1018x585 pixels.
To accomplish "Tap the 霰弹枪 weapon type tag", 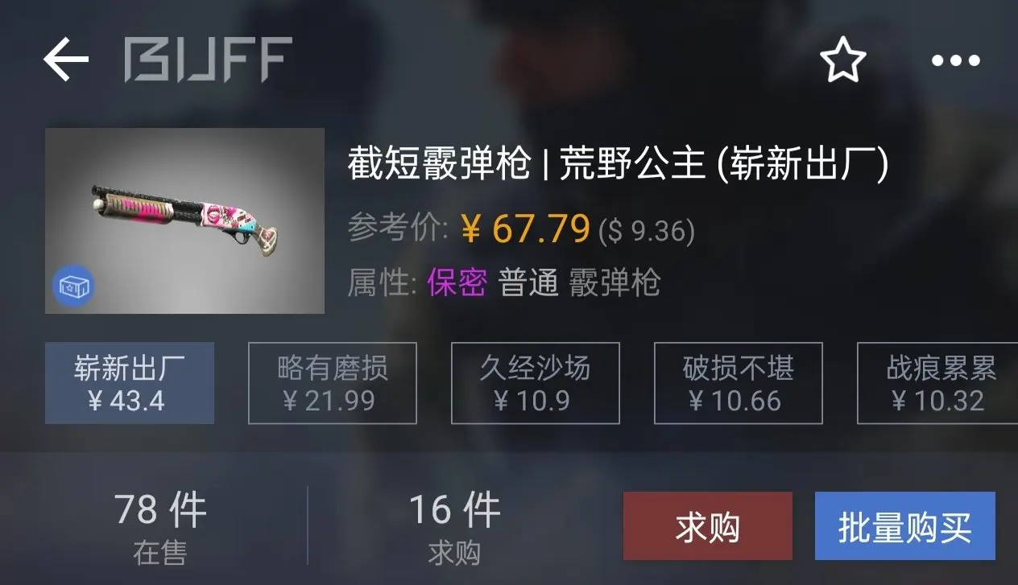I will pyautogui.click(x=615, y=282).
